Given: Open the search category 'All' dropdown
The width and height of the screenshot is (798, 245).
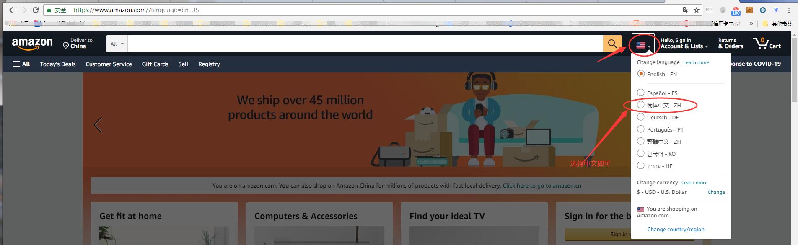Looking at the screenshot, I should pyautogui.click(x=117, y=44).
